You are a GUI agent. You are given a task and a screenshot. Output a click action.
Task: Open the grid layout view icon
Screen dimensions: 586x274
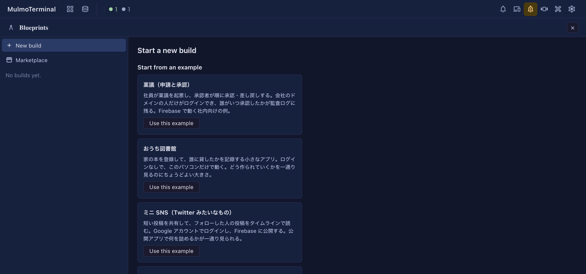pyautogui.click(x=70, y=9)
